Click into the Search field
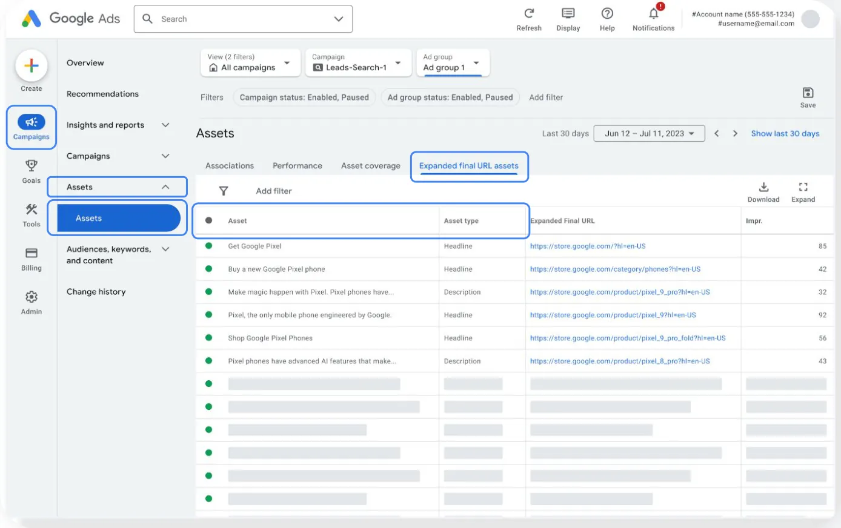This screenshot has width=841, height=528. (242, 19)
